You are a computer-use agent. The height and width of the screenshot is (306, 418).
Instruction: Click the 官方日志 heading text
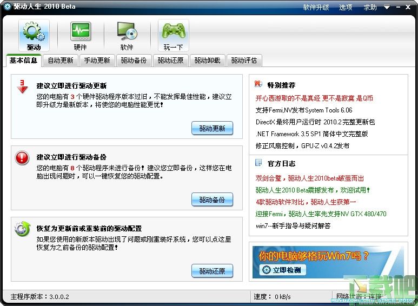[x=281, y=163]
